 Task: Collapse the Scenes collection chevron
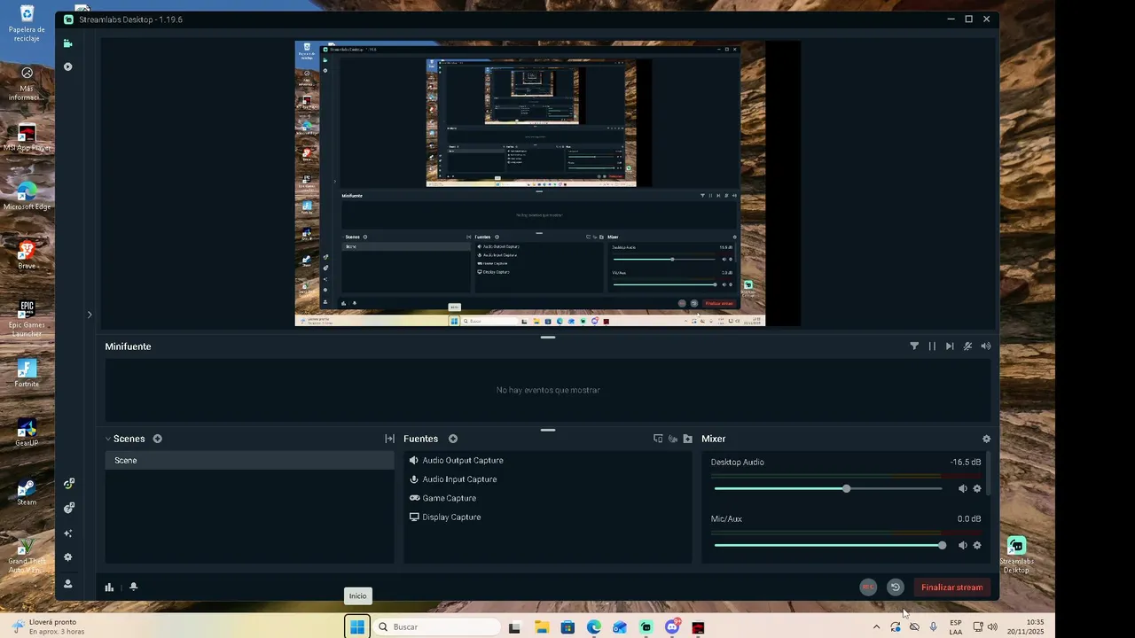pos(108,439)
